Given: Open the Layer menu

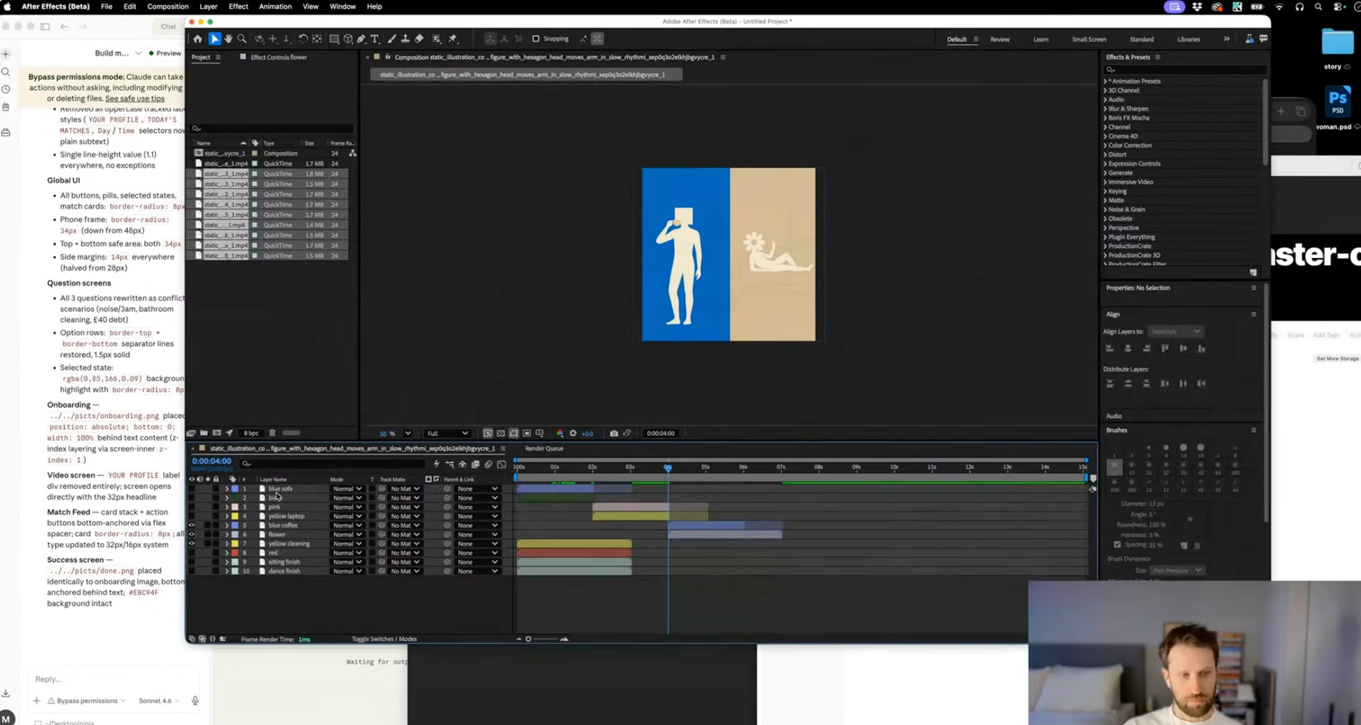Looking at the screenshot, I should coord(208,7).
